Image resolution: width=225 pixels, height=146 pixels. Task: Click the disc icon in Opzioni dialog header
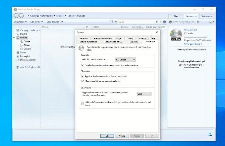[81, 48]
